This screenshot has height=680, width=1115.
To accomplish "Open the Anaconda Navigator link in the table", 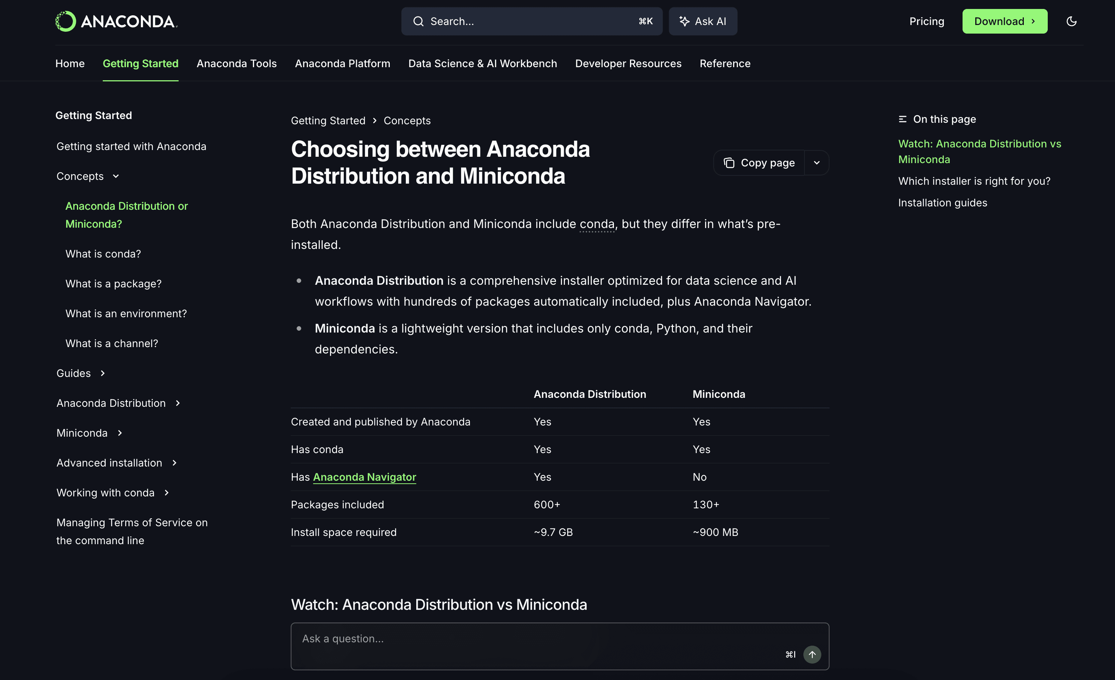I will click(x=364, y=477).
